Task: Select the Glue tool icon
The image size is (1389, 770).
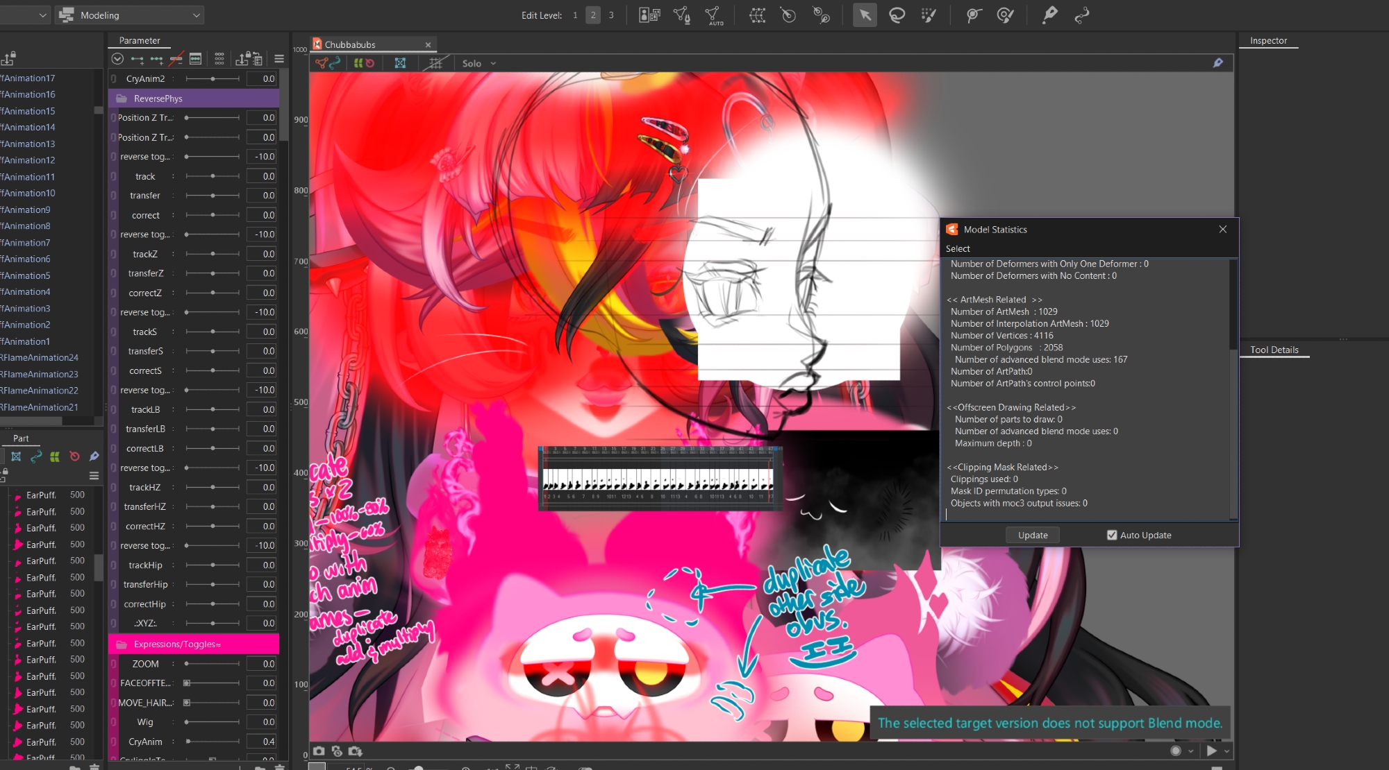Action: coord(1049,15)
